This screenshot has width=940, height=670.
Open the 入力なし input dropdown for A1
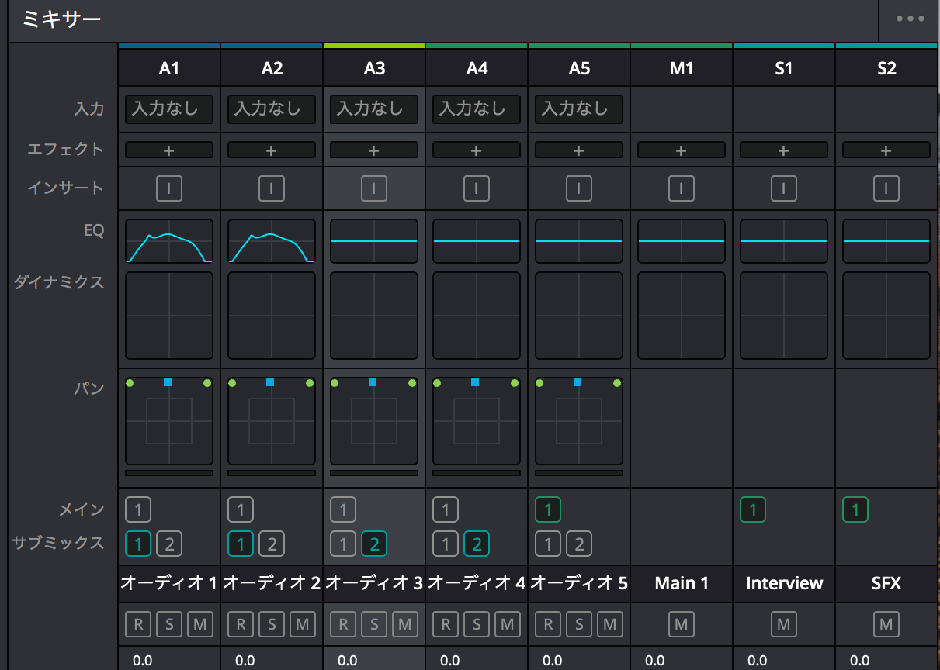pyautogui.click(x=168, y=109)
